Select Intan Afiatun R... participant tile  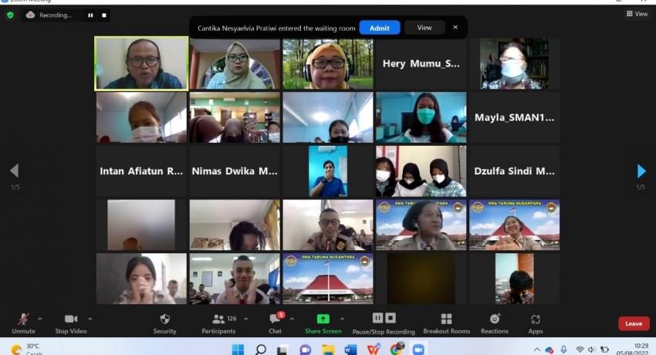click(141, 171)
